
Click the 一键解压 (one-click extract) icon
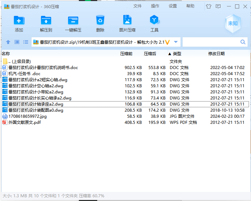[x=73, y=20]
